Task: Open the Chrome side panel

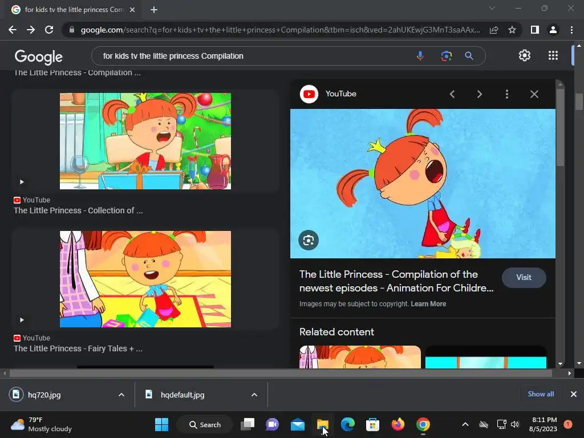Action: [535, 30]
